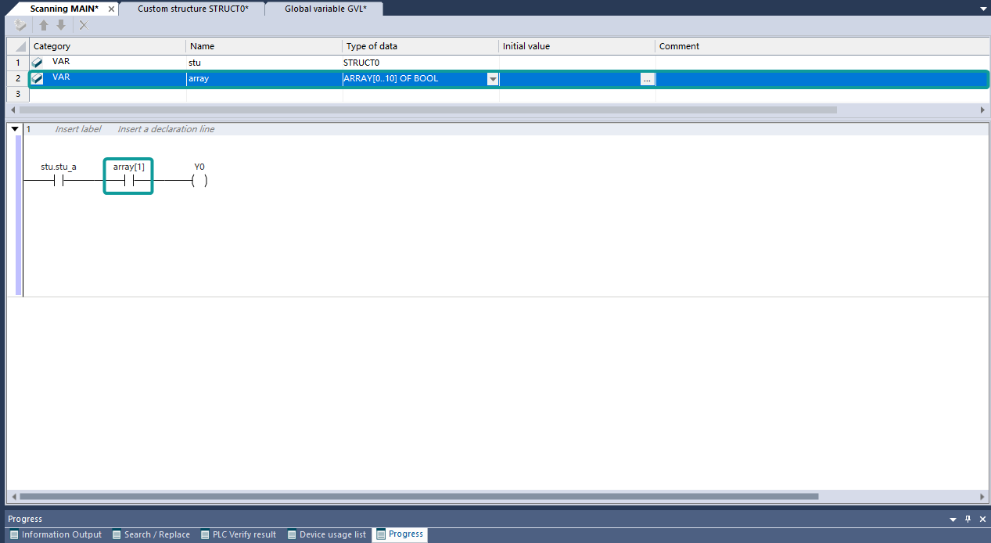Click the variable icon in the array row
The image size is (991, 543).
point(37,78)
